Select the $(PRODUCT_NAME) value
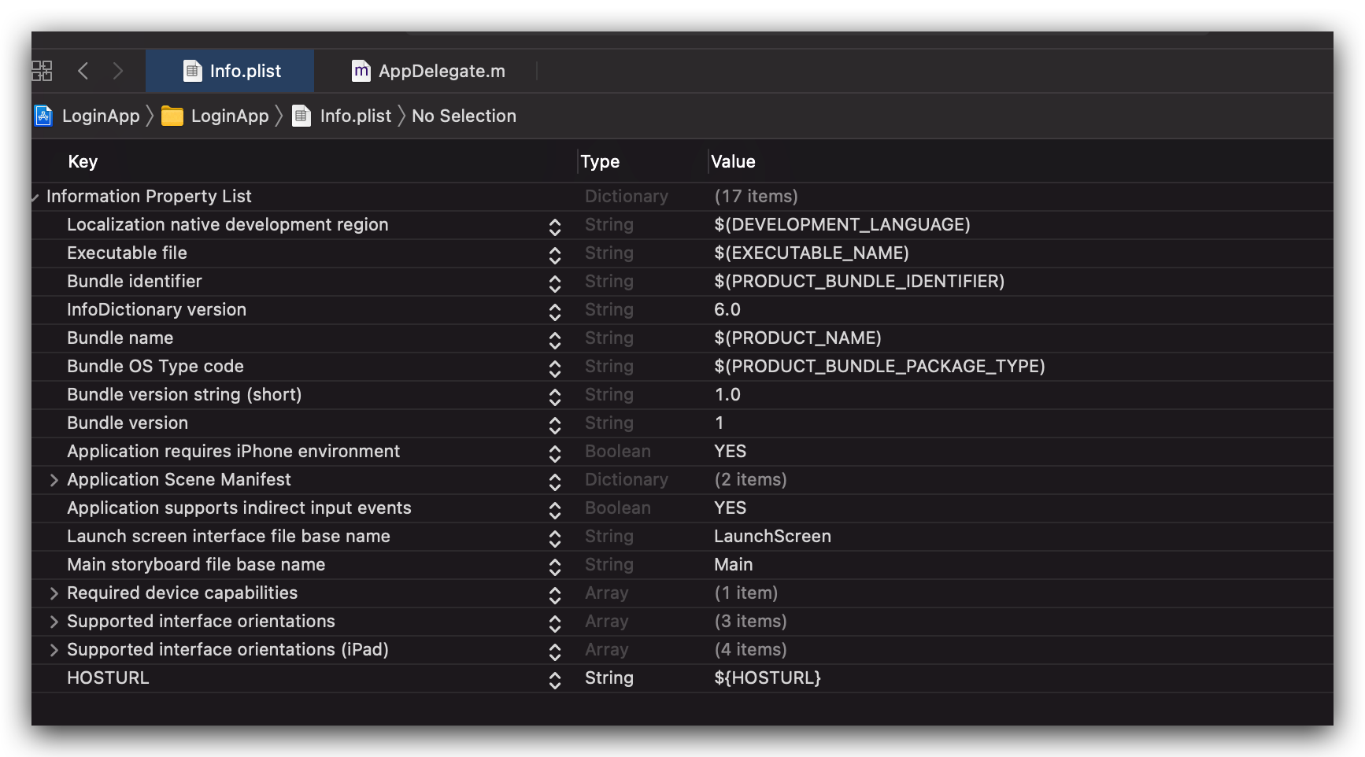 tap(797, 338)
